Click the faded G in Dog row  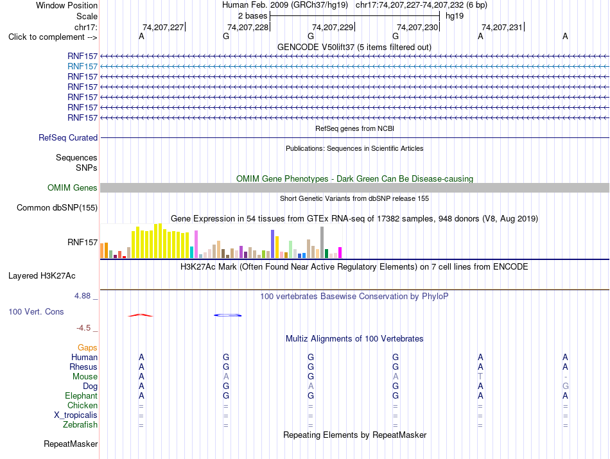coord(565,386)
